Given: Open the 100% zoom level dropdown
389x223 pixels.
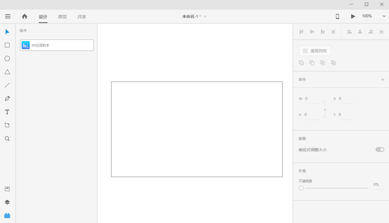Looking at the screenshot, I should coord(374,16).
